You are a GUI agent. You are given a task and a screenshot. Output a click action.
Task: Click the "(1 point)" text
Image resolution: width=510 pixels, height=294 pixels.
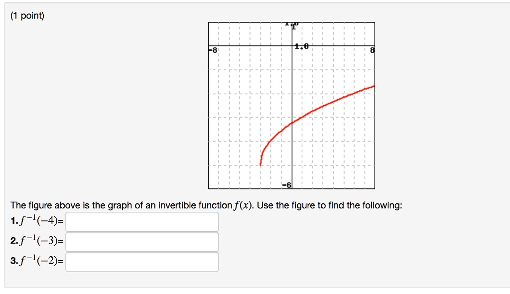[x=27, y=15]
